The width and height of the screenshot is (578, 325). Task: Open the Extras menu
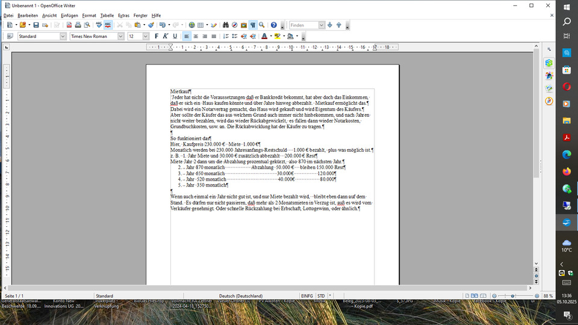123,15
